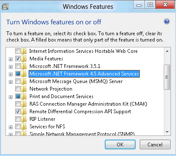Screen dimensions: 176x156
Task: Click folder icon beside .NET Framework 4.5 Advanced Services
Action: coord(24,74)
